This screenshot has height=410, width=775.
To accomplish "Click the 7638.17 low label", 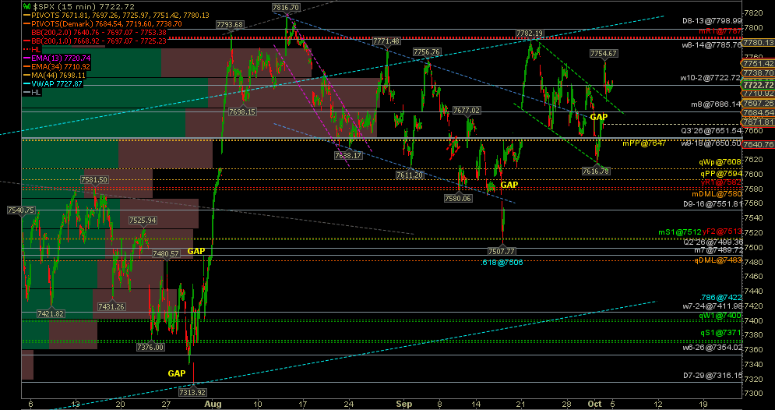I will click(x=349, y=155).
